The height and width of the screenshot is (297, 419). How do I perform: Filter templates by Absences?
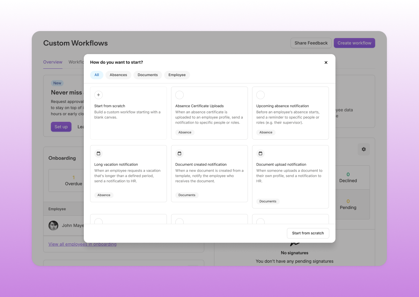[x=118, y=75]
